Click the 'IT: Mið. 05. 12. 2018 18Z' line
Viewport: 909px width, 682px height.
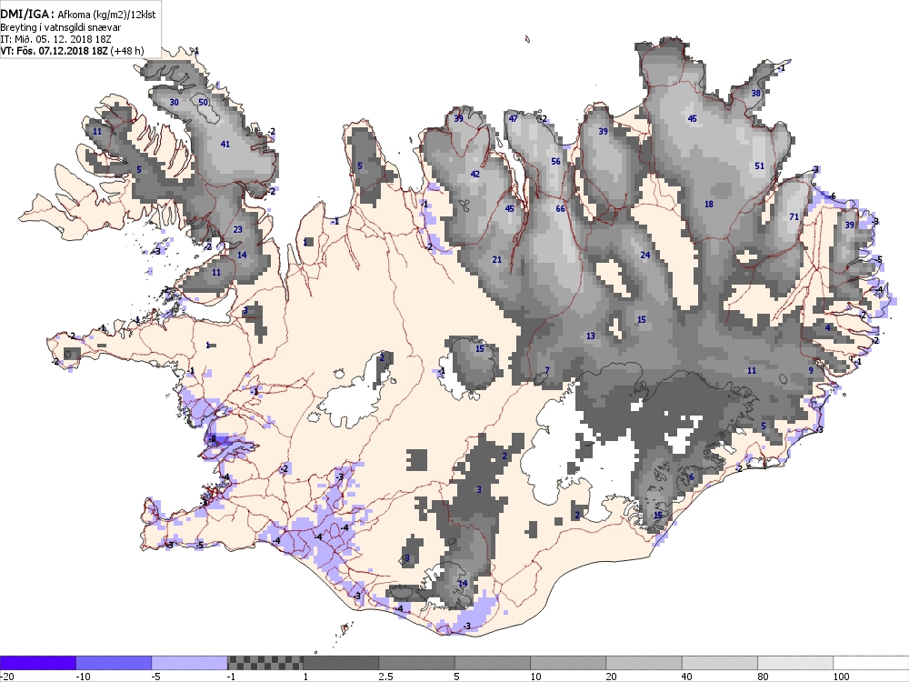(x=55, y=39)
